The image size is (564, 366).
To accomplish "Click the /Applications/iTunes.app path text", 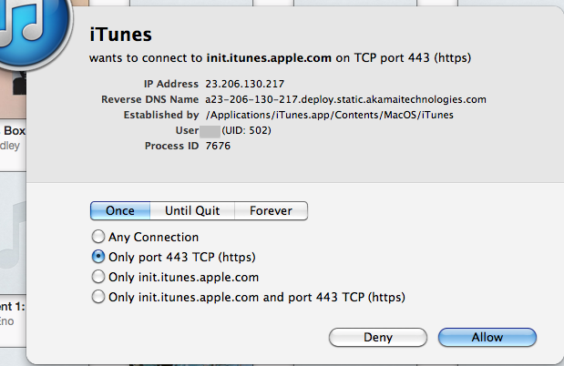I will (x=330, y=115).
